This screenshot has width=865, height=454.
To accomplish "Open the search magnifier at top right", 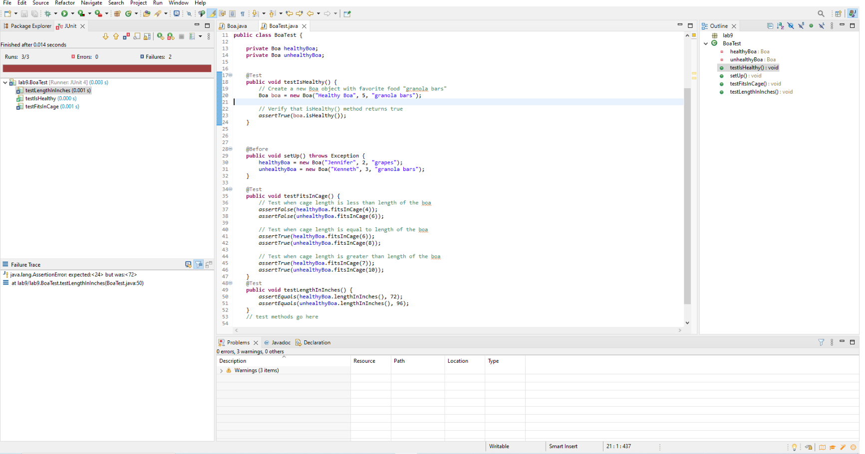I will (821, 13).
